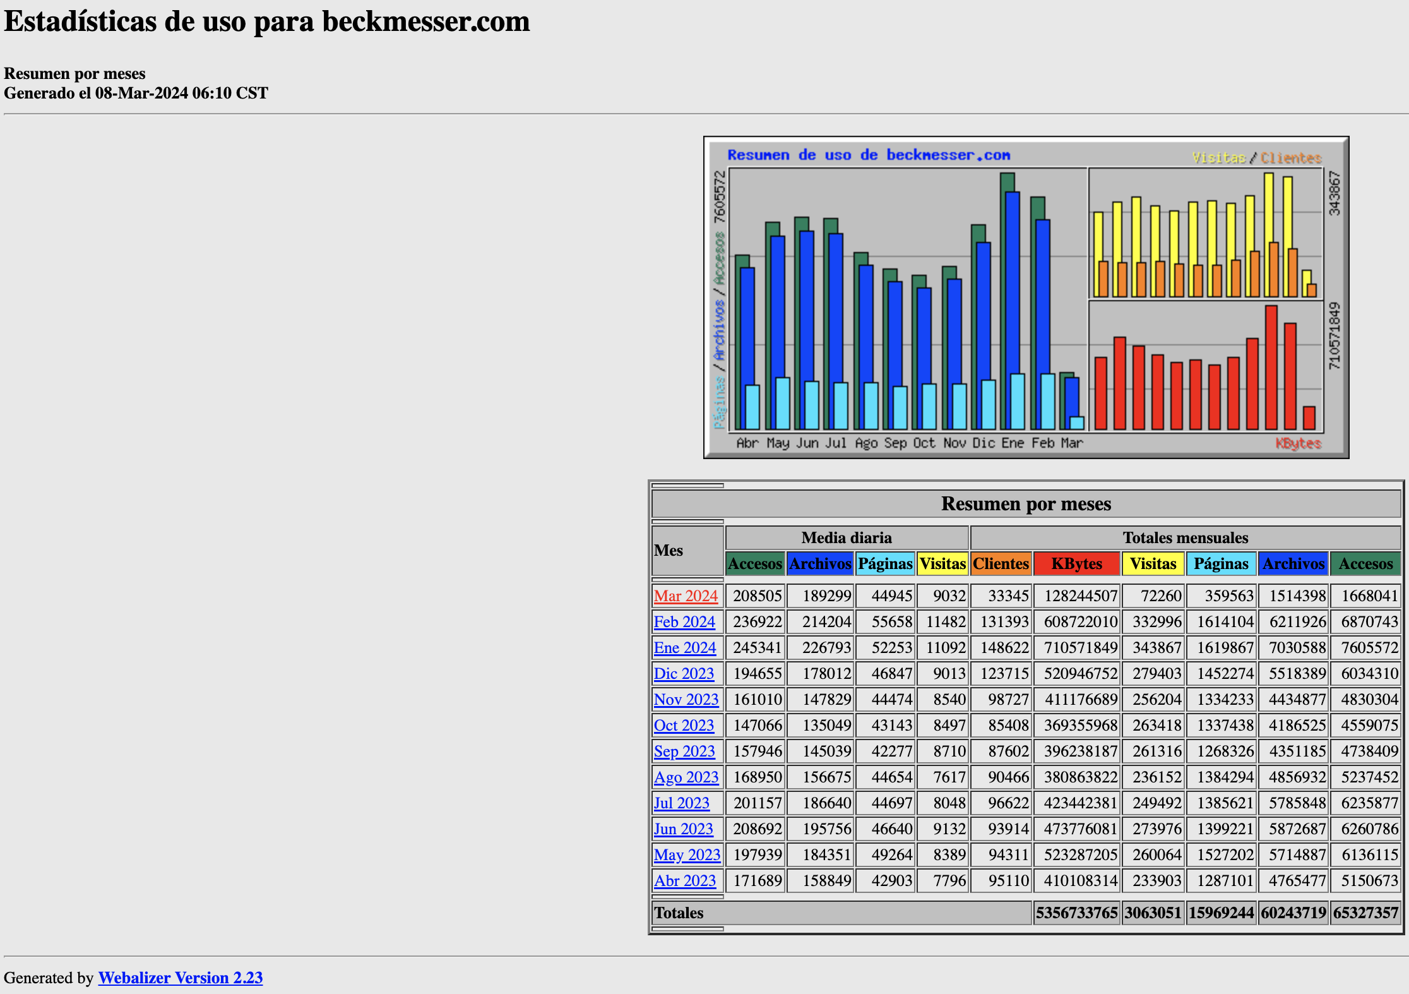
Task: Open the May 2023 monthly report
Action: [x=687, y=854]
